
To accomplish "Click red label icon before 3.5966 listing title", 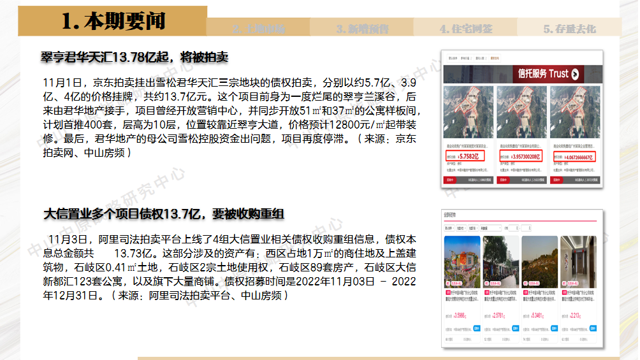I will (448, 292).
